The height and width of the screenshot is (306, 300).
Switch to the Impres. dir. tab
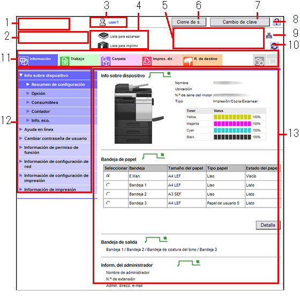click(x=161, y=60)
